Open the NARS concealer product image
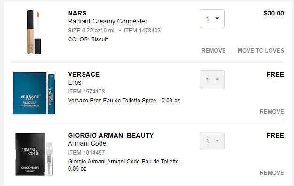 (x=34, y=32)
